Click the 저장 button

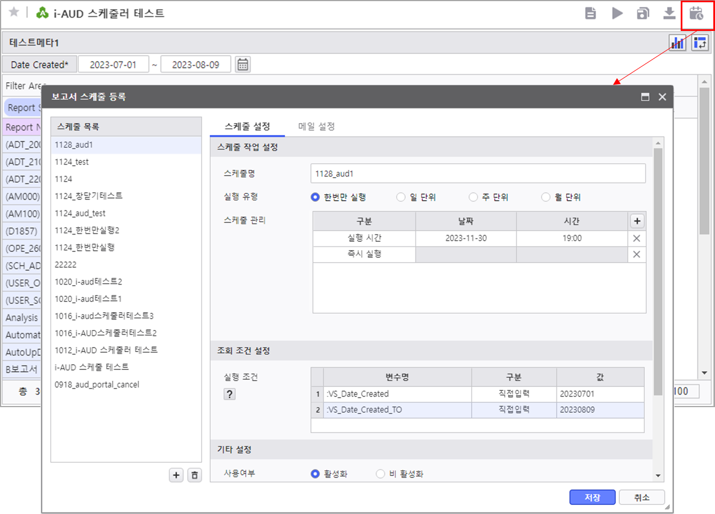(x=592, y=497)
